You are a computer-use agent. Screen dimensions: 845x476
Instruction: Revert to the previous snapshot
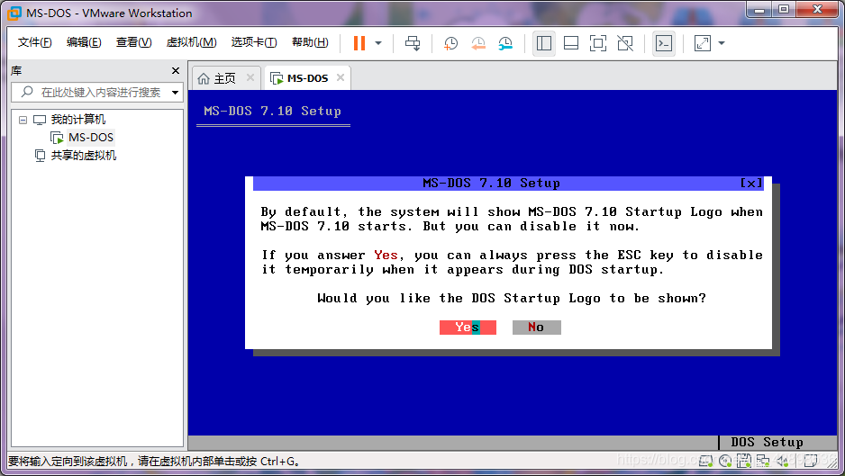click(x=478, y=43)
